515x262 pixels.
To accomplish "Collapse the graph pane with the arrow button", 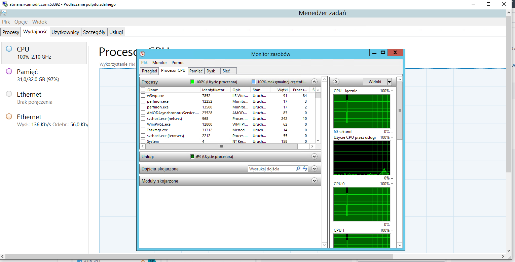I will point(336,81).
